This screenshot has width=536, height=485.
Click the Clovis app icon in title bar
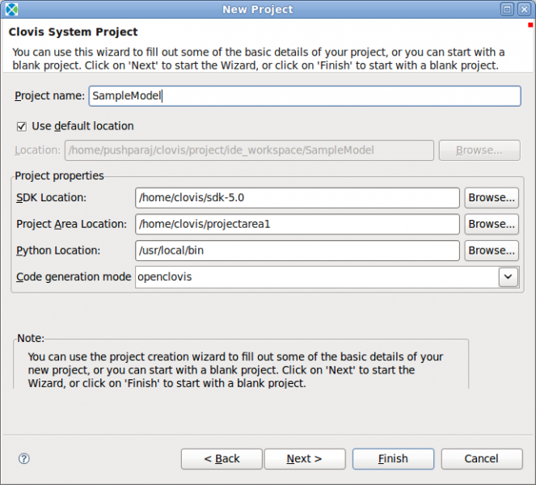coord(11,9)
